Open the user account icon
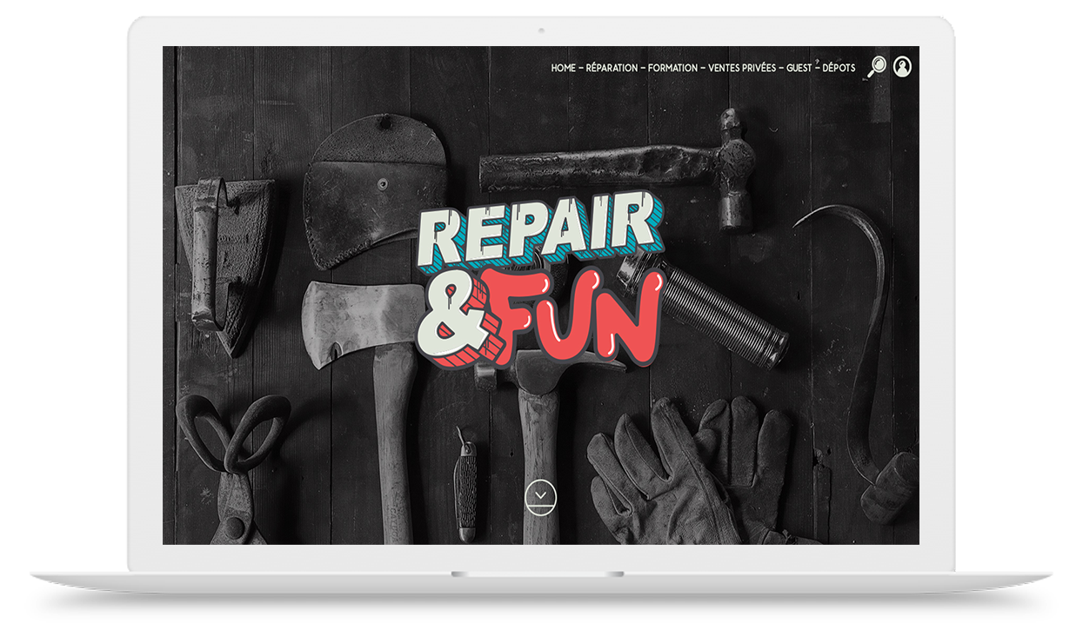This screenshot has height=623, width=1083. pyautogui.click(x=903, y=67)
